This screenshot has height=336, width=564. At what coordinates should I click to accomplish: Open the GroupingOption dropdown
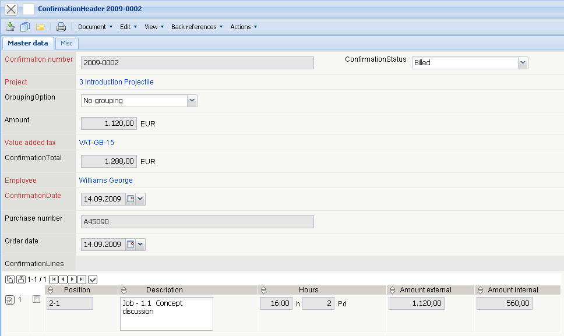click(192, 101)
